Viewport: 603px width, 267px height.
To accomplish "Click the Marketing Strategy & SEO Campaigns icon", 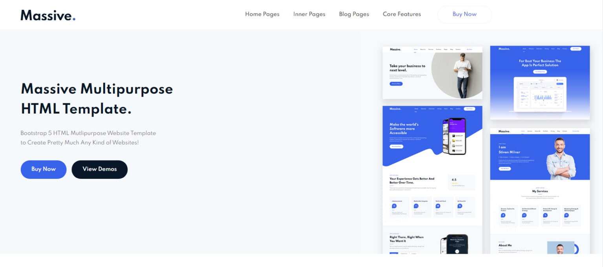I will click(566, 215).
